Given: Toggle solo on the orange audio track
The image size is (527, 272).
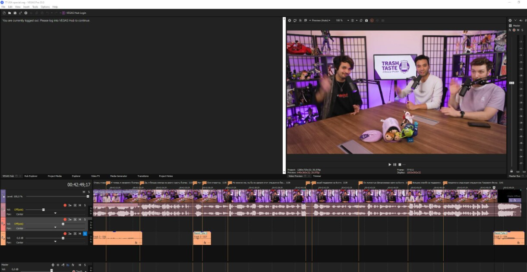Looking at the screenshot, I should (x=85, y=233).
